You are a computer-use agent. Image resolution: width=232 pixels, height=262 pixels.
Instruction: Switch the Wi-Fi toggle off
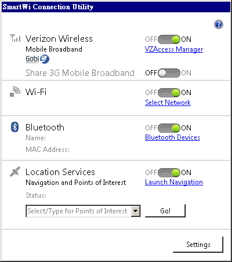[x=169, y=93]
